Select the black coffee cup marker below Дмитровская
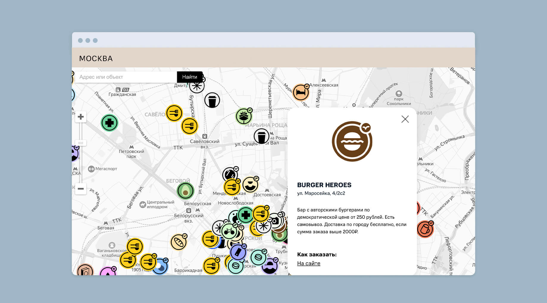This screenshot has height=303, width=547. (212, 100)
